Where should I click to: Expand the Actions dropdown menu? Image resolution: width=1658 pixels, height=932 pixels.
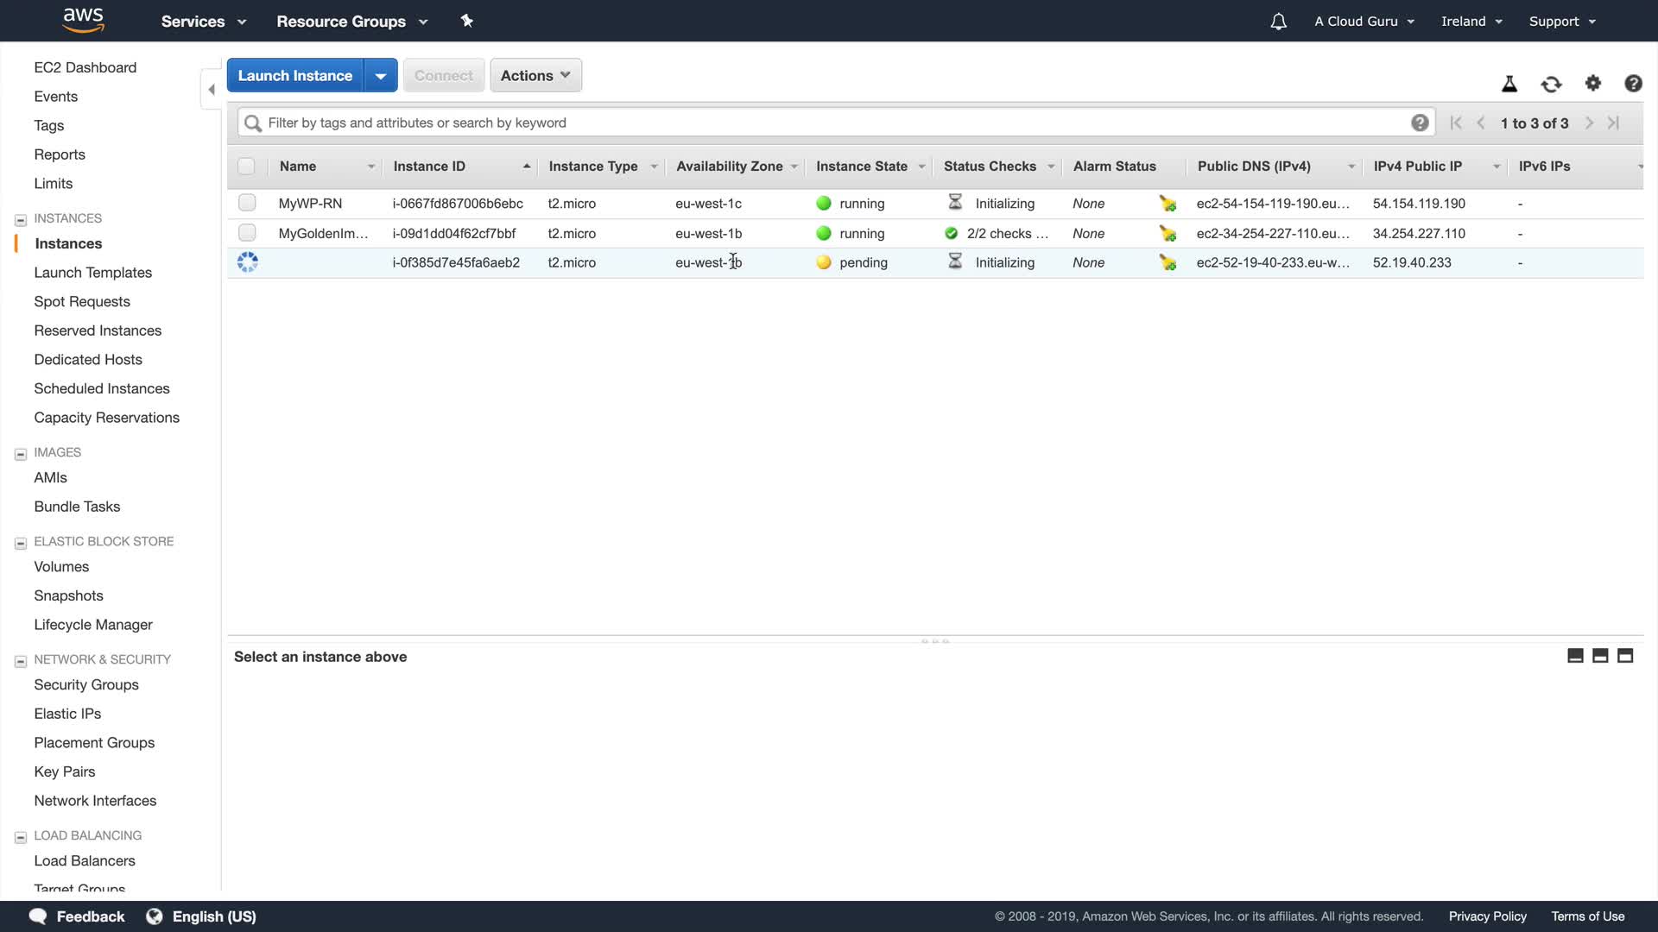535,75
